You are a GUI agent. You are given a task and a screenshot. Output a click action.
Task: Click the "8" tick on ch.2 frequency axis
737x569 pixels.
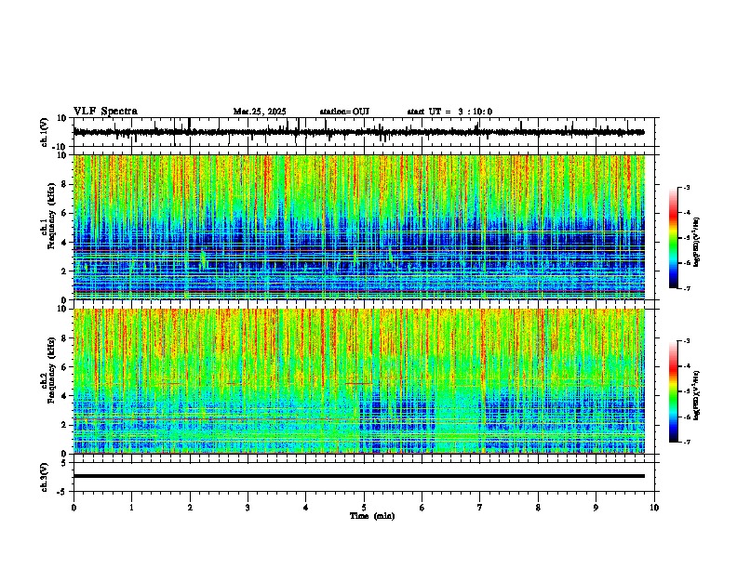click(64, 338)
